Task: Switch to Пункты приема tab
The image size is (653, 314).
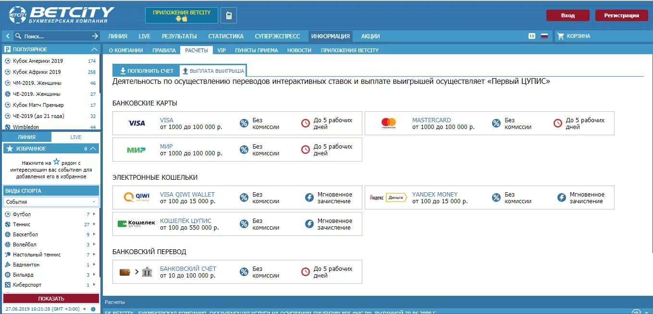Action: point(257,50)
